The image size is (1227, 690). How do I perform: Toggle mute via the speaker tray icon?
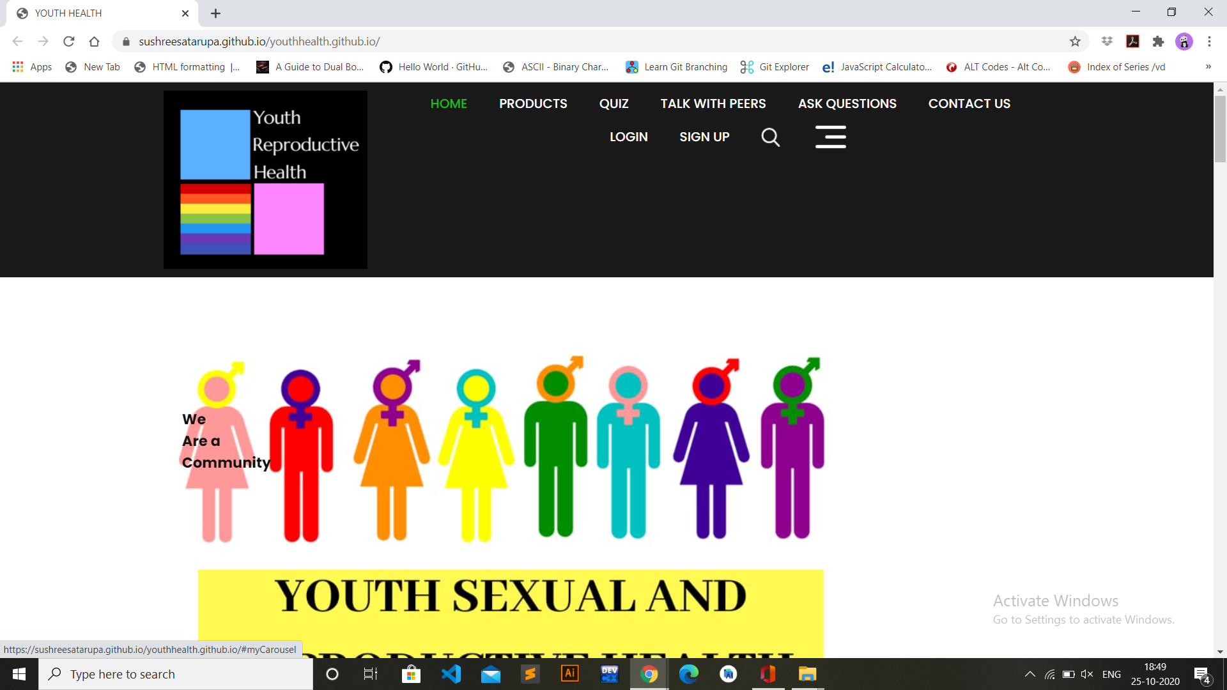tap(1087, 673)
